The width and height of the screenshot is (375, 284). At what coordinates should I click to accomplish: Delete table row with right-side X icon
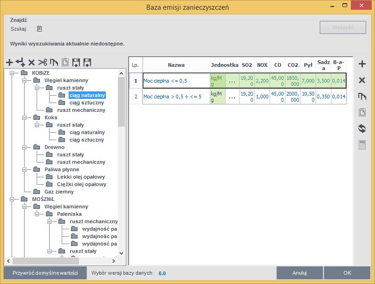pos(362,80)
